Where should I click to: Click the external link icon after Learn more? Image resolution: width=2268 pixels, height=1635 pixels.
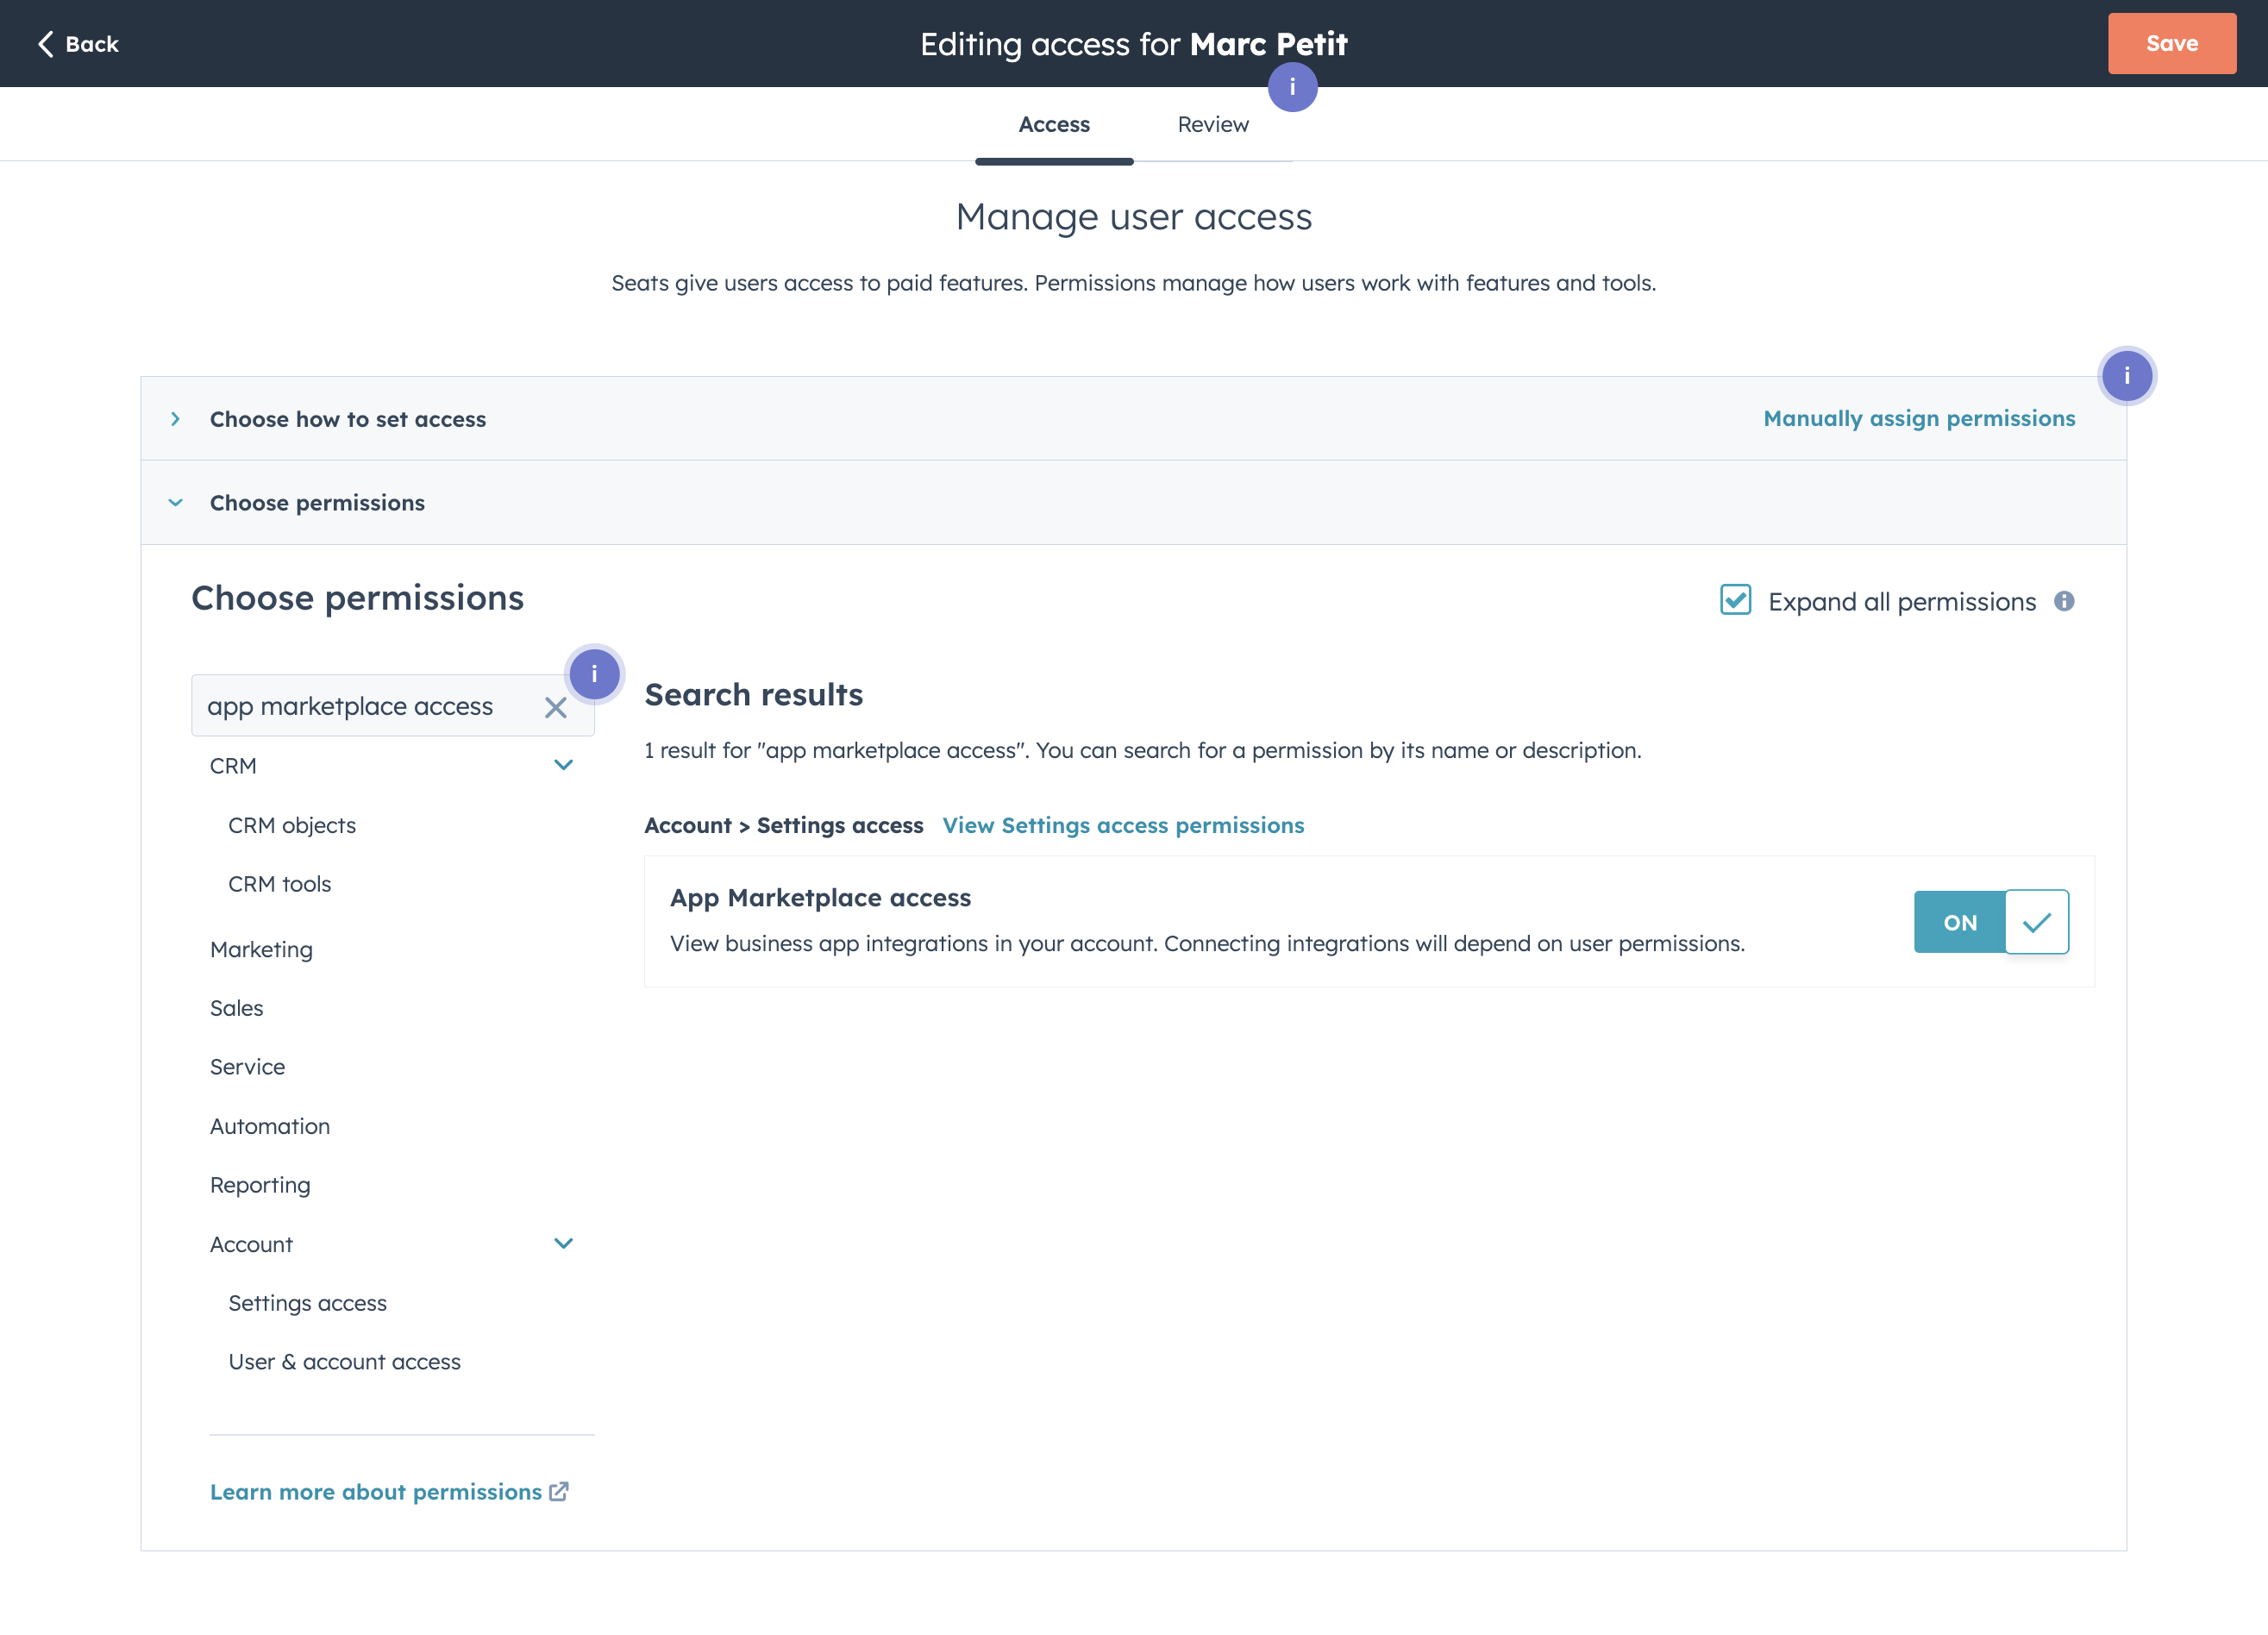(559, 1491)
